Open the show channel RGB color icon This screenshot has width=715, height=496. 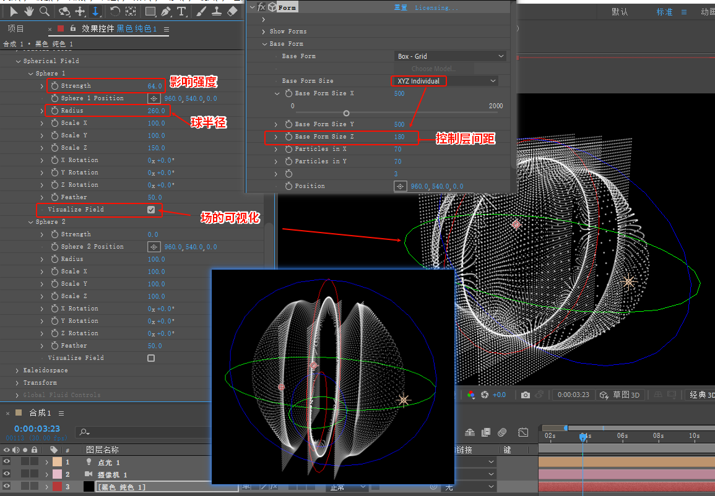[471, 395]
